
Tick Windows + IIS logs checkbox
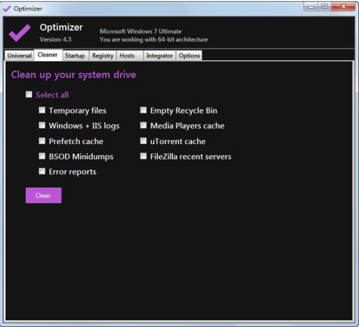tap(42, 125)
